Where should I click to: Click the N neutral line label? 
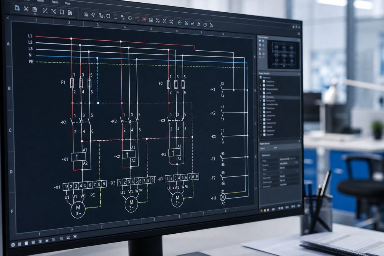tap(30, 55)
